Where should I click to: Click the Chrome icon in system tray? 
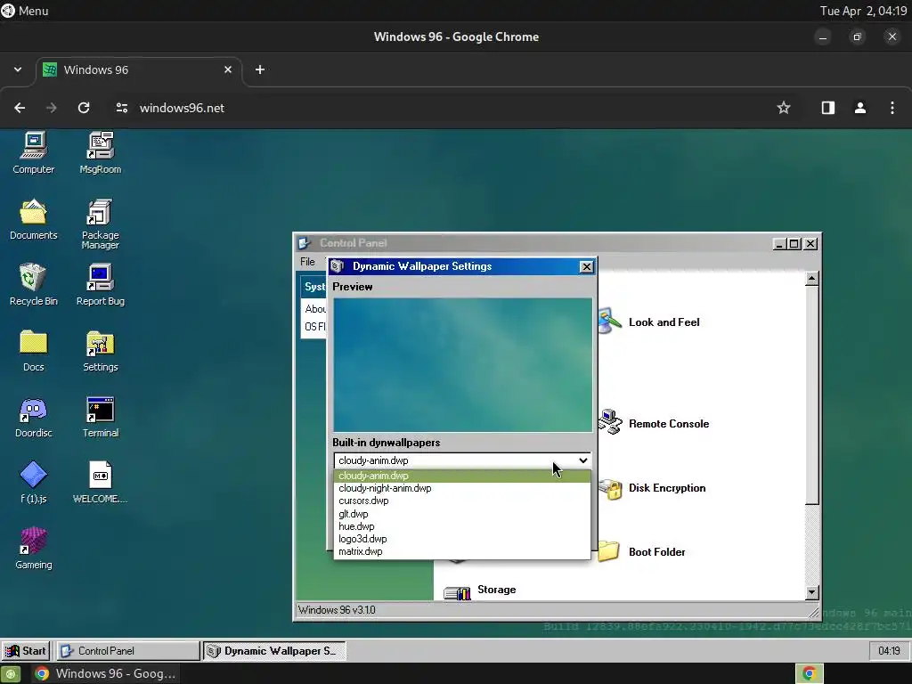click(809, 673)
